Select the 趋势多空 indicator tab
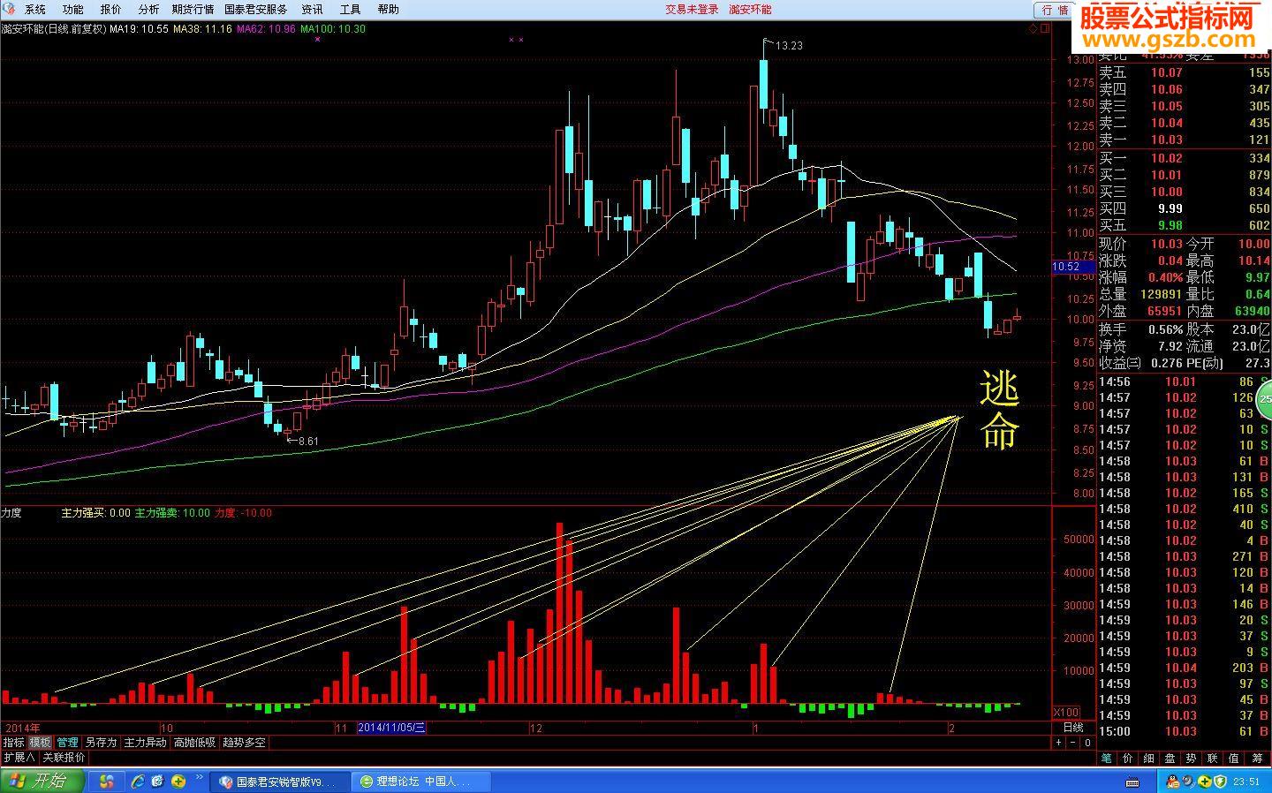The width and height of the screenshot is (1272, 793). click(244, 743)
